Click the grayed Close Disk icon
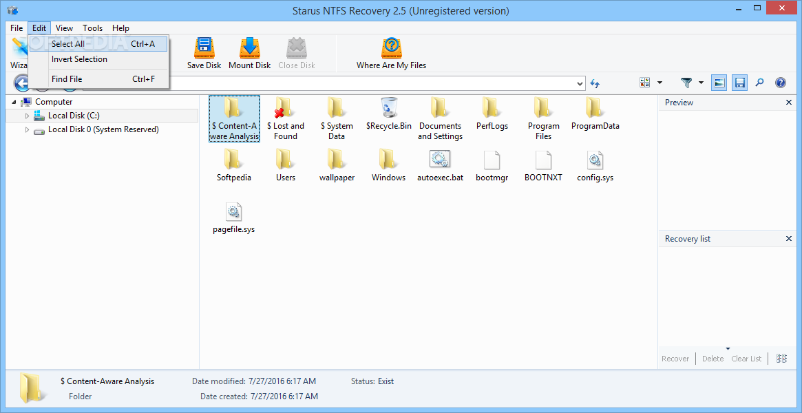 [x=296, y=53]
